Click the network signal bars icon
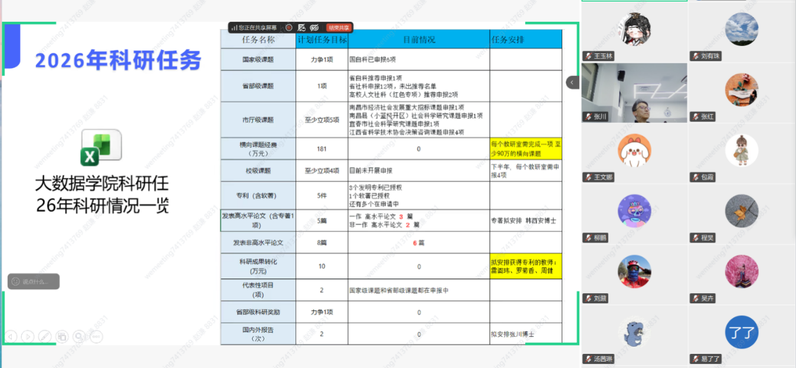The image size is (796, 368). [x=234, y=28]
